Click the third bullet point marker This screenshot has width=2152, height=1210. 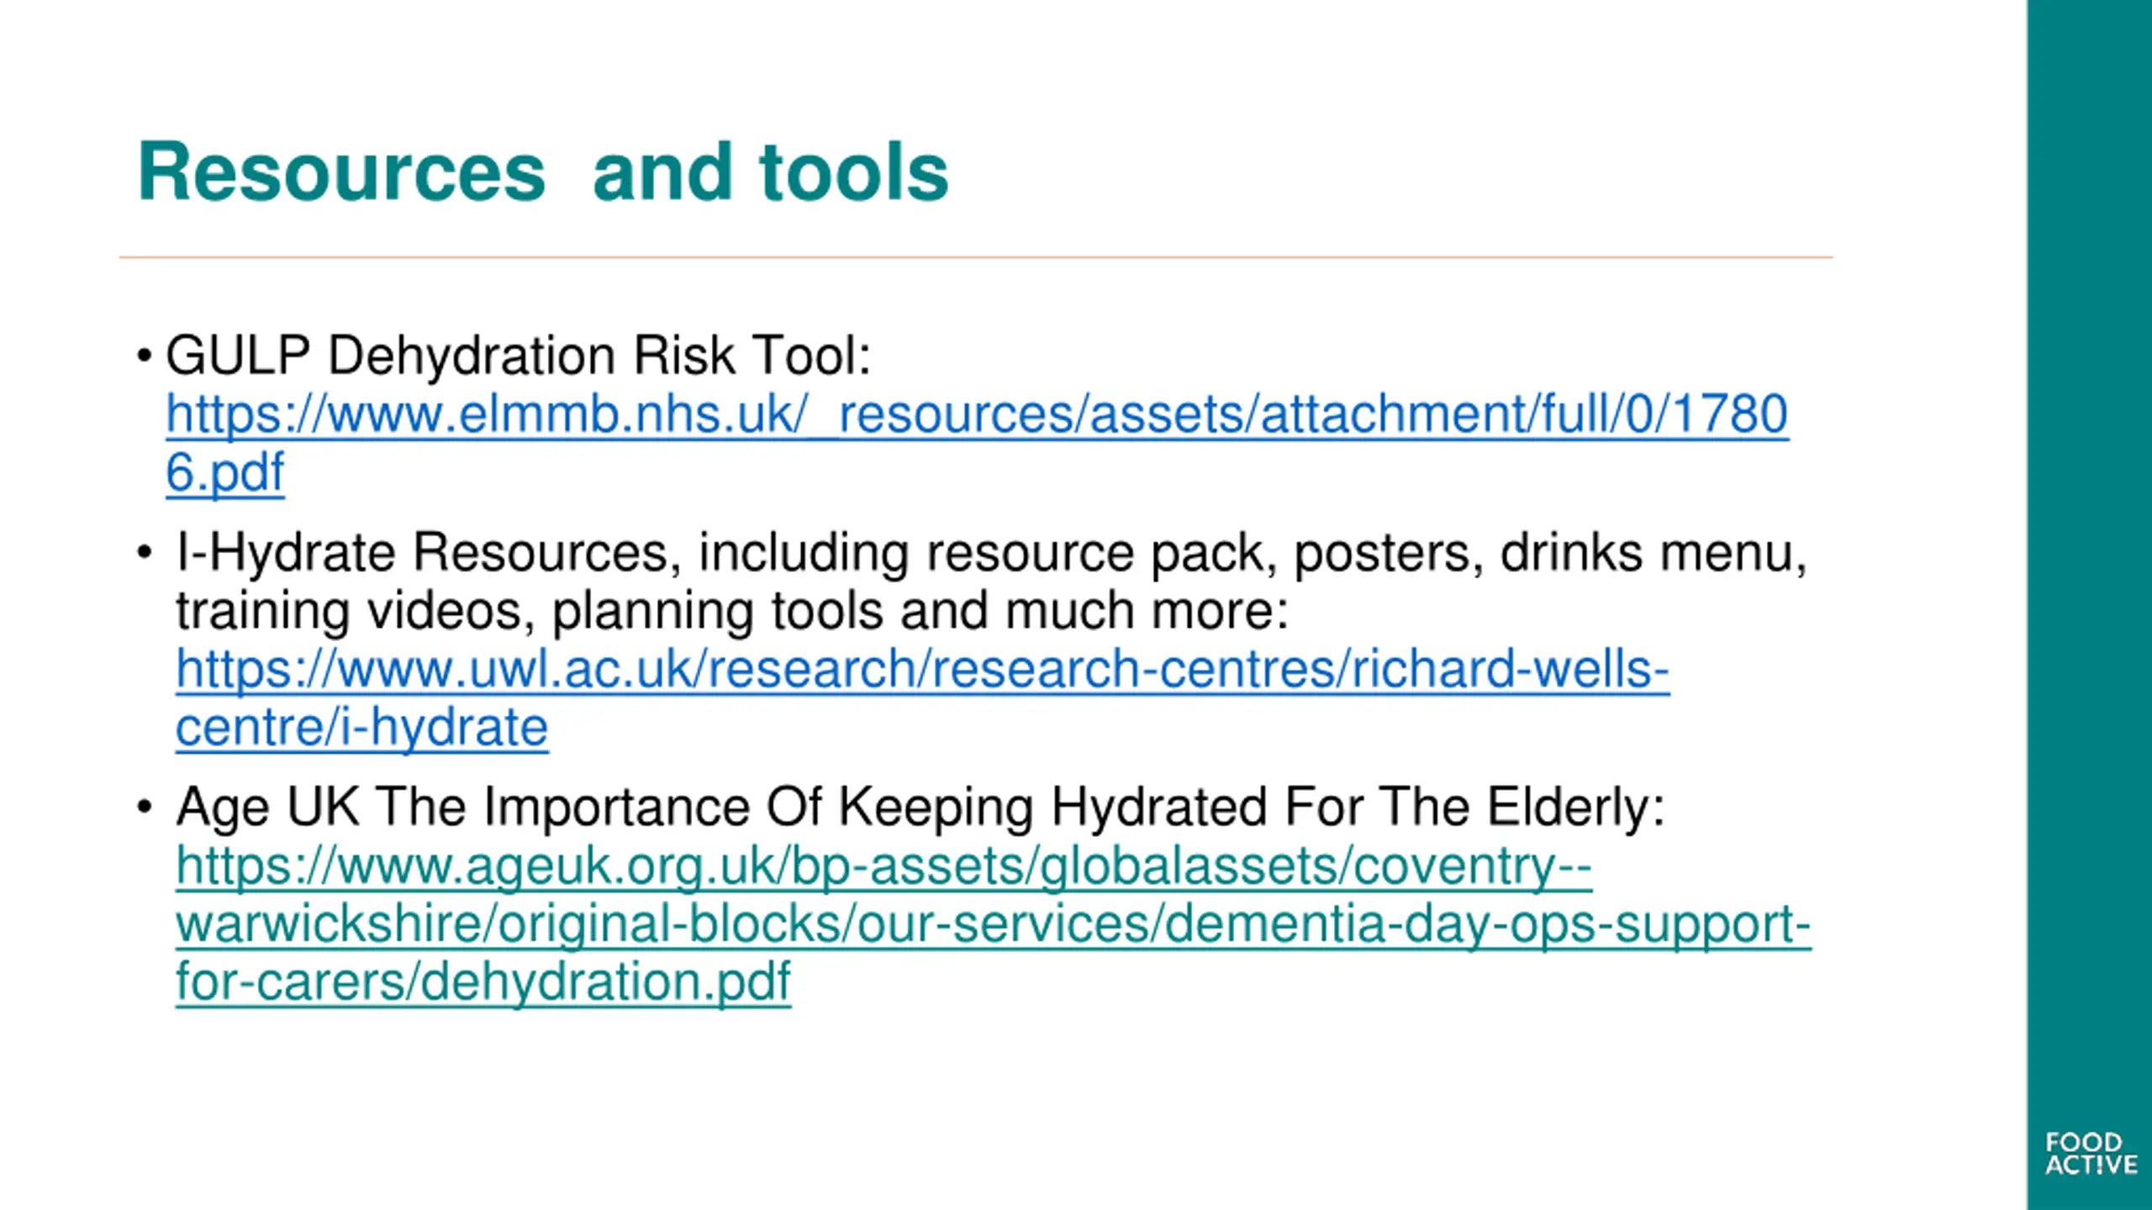coord(145,808)
